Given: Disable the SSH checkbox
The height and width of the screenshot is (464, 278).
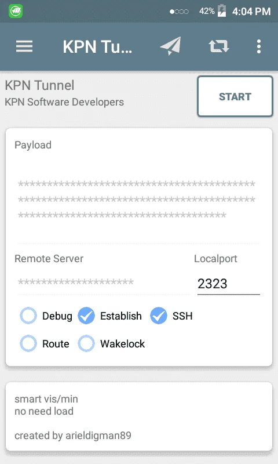Looking at the screenshot, I should pos(171,316).
